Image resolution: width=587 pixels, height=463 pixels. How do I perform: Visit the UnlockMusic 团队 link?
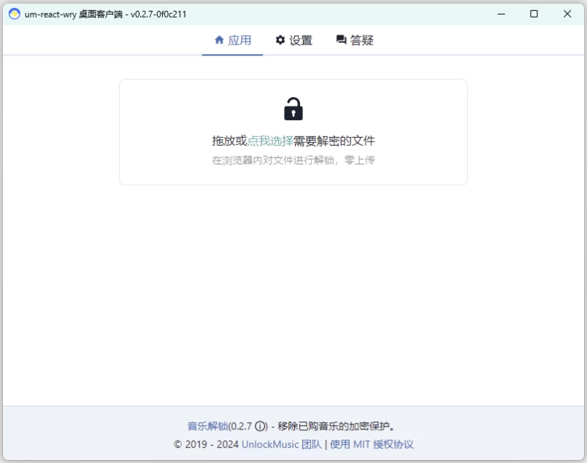click(x=281, y=444)
